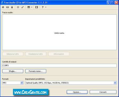Click the Cartella di output: label
The height and width of the screenshot is (97, 119).
point(10,62)
